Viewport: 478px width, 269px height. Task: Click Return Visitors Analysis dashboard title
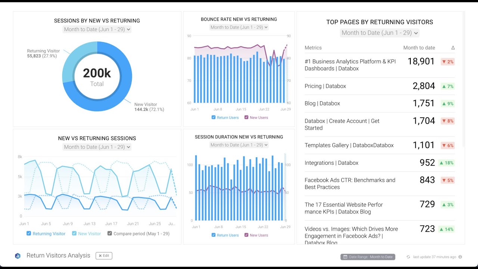58,256
